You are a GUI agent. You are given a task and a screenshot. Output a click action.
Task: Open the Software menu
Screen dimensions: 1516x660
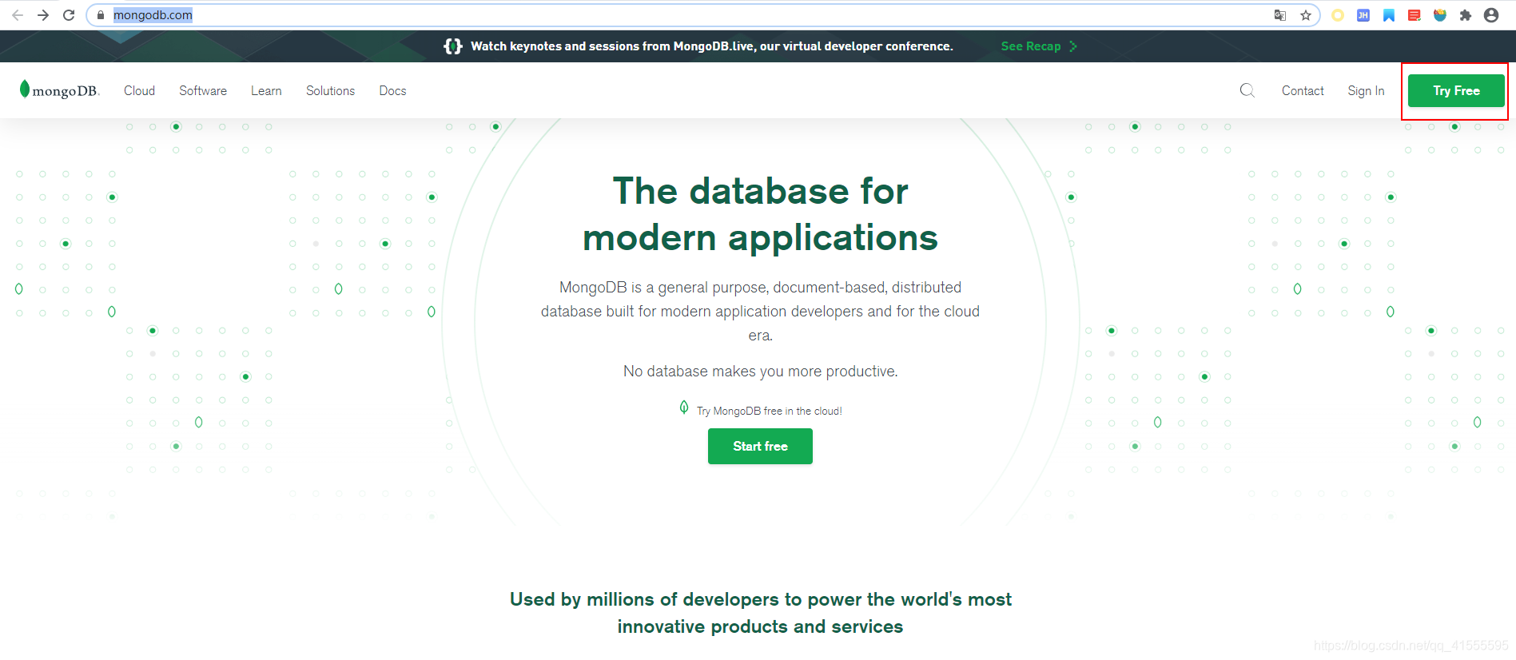coord(203,91)
